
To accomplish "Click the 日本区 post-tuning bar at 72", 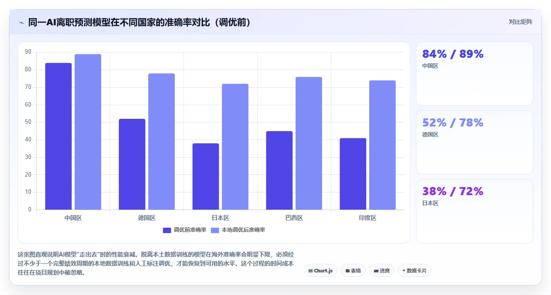I will [235, 147].
